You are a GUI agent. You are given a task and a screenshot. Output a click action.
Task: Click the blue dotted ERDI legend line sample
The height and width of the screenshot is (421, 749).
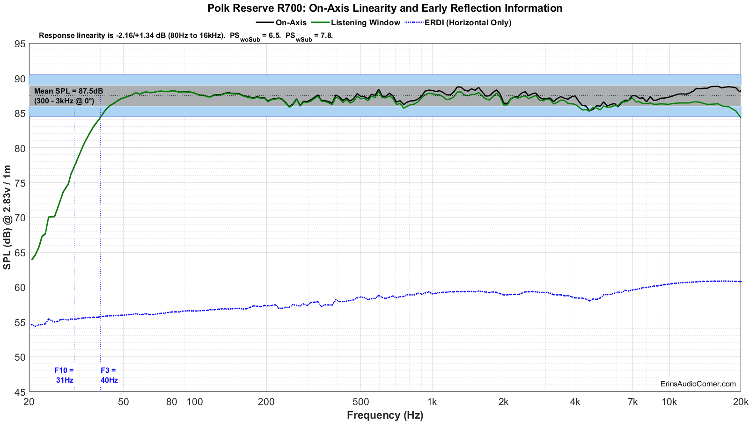coord(414,22)
